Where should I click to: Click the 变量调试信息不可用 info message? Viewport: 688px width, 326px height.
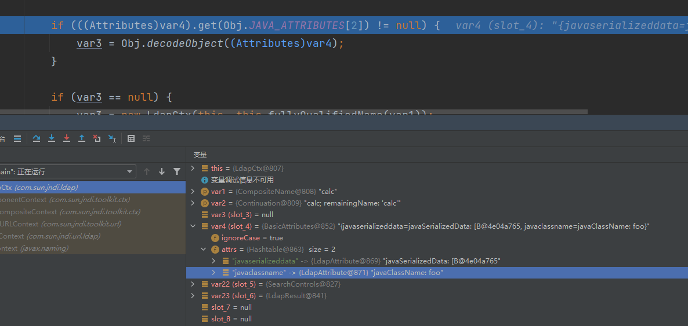tap(242, 180)
